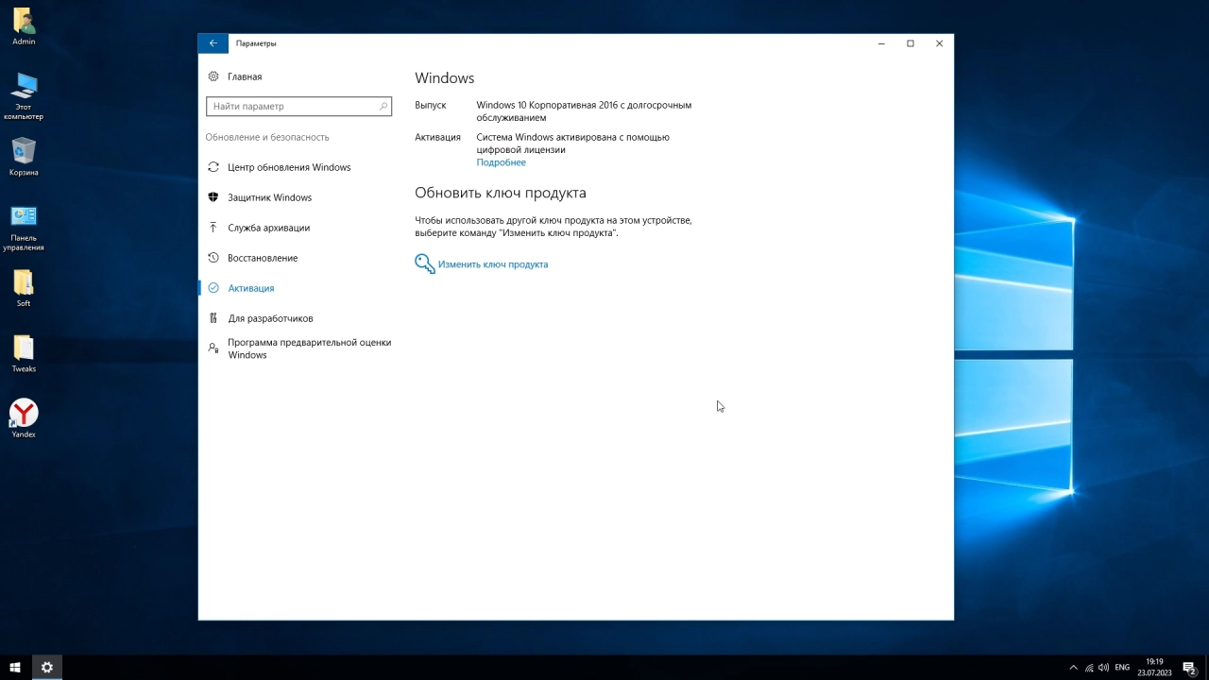Click the Обновление и безопасность label
The image size is (1209, 680).
coord(267,137)
